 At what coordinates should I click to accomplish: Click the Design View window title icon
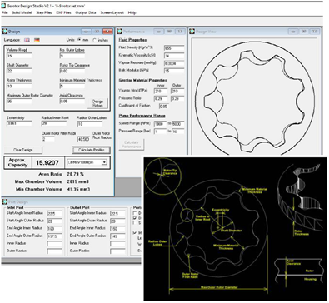[x=192, y=32]
